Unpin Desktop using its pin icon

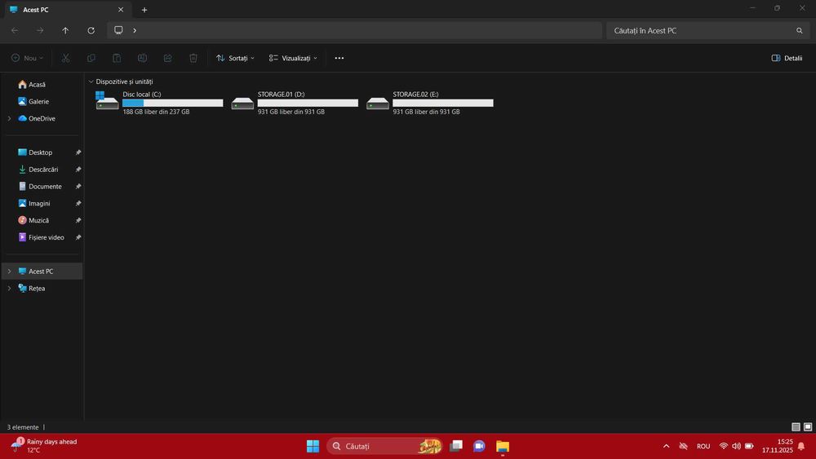[x=78, y=152]
